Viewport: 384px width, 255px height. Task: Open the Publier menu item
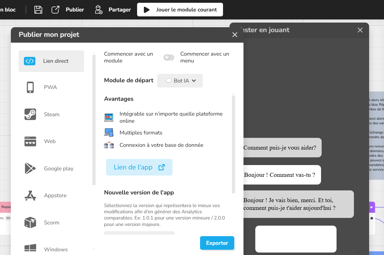pyautogui.click(x=75, y=10)
